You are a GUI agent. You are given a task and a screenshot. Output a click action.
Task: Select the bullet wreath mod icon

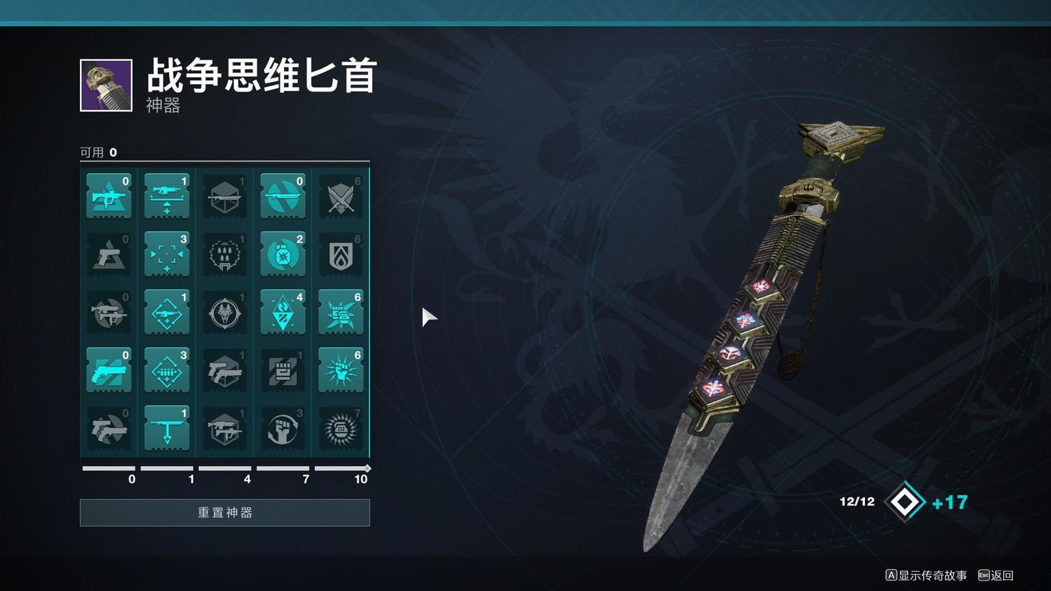tap(225, 254)
